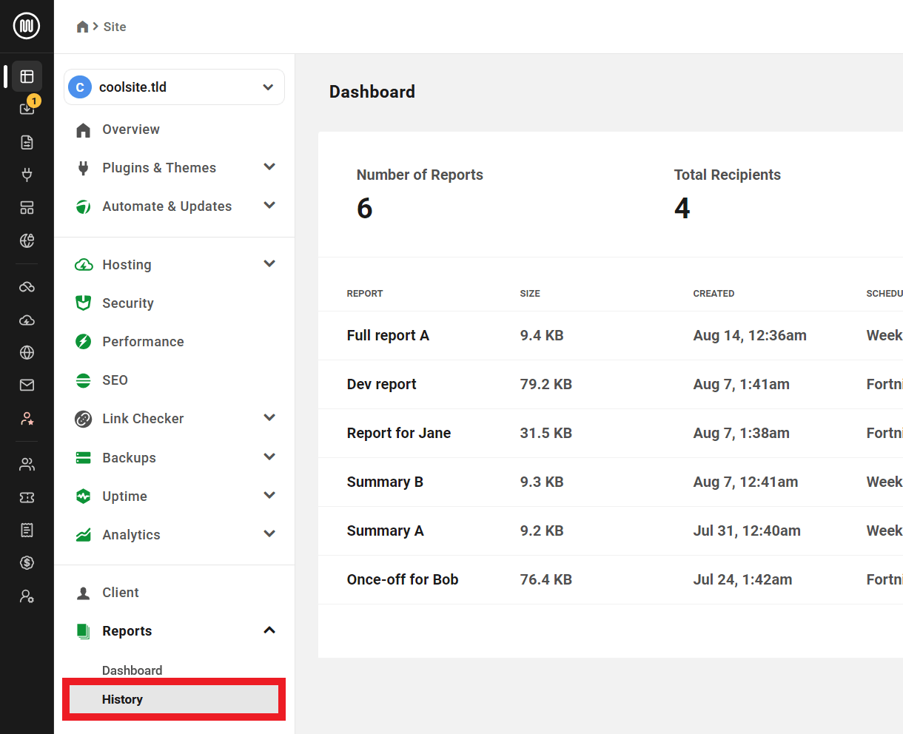The height and width of the screenshot is (734, 903).
Task: Expand the Backups section chevron
Action: [269, 457]
